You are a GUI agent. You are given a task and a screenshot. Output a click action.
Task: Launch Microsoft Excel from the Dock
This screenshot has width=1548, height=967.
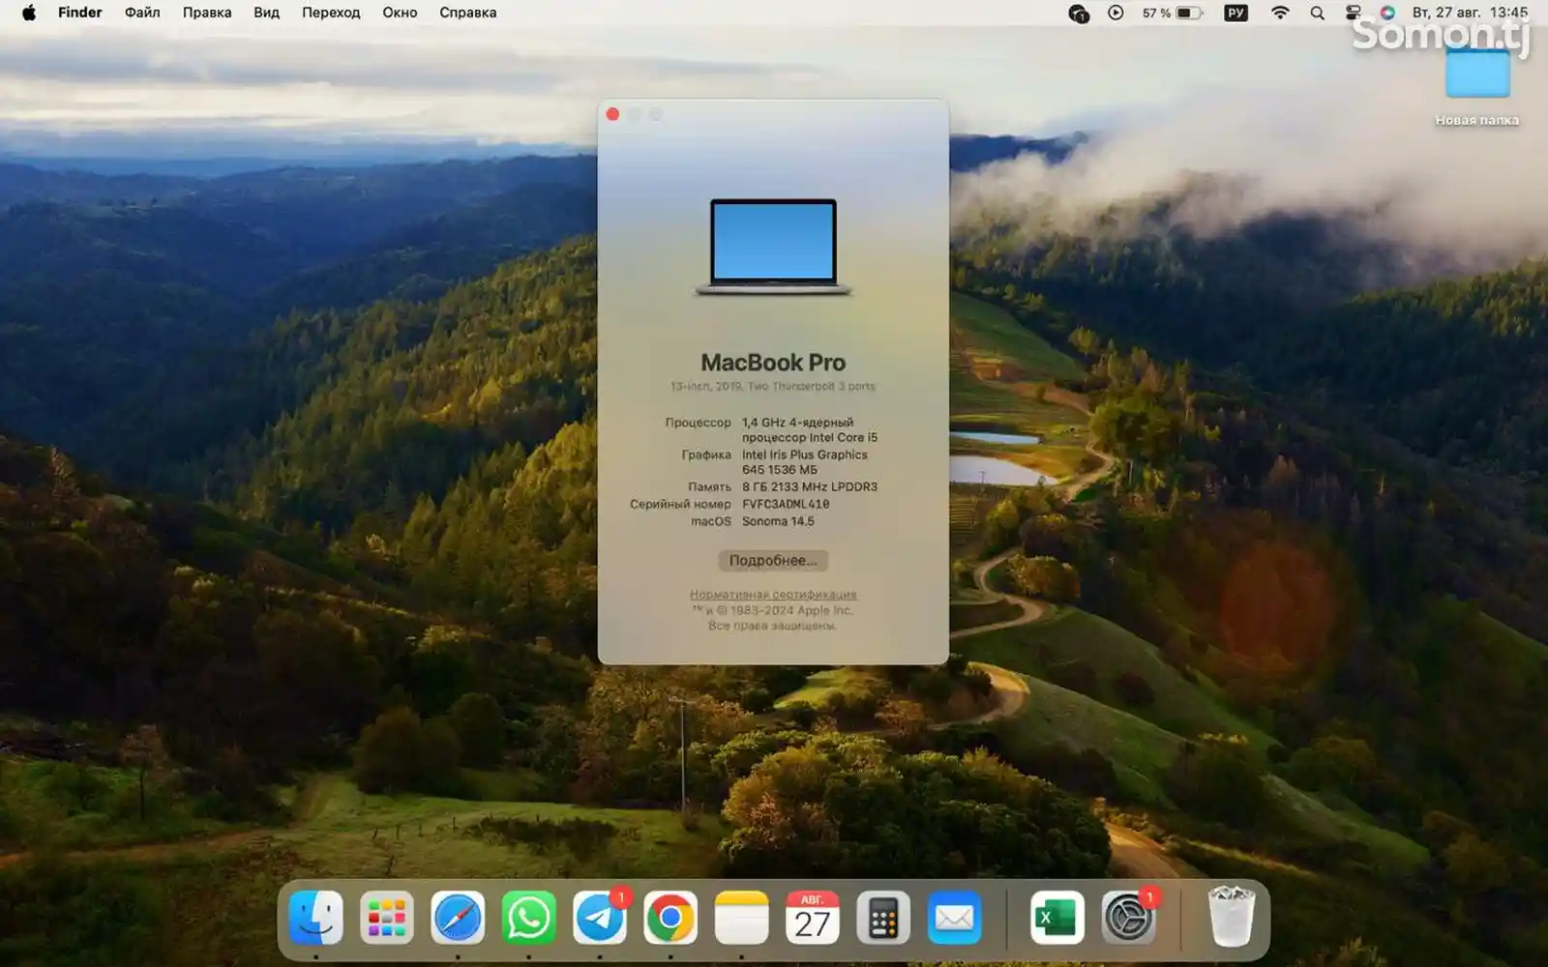click(1057, 918)
